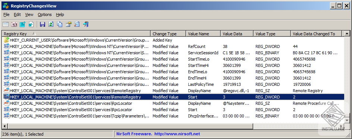Click the folder icon of the Added Key row
352x139 pixels.
point(6,40)
